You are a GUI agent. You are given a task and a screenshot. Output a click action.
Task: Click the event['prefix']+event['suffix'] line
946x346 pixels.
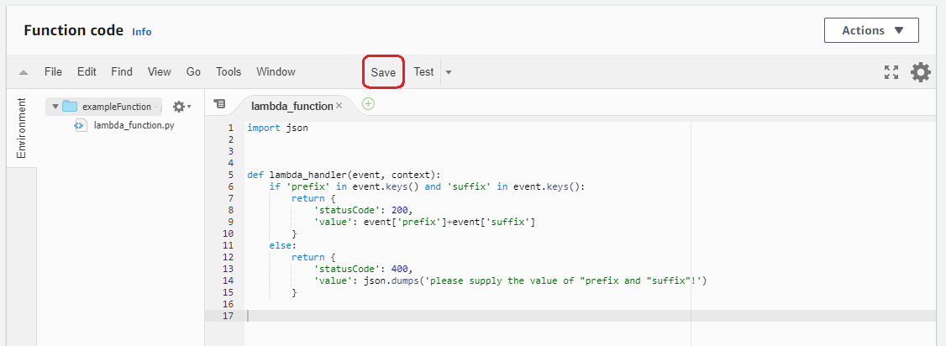(x=425, y=222)
